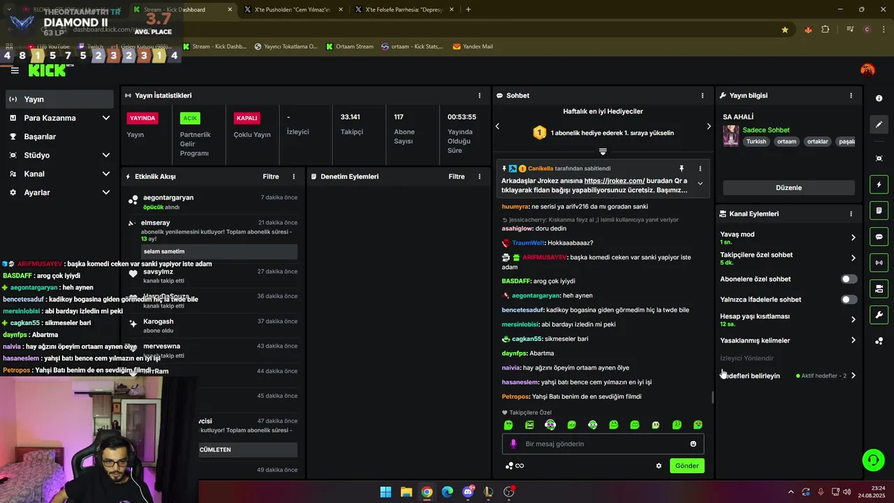The image size is (894, 503).
Task: Open Hedefleri belirleyin goals arrow
Action: (x=853, y=376)
